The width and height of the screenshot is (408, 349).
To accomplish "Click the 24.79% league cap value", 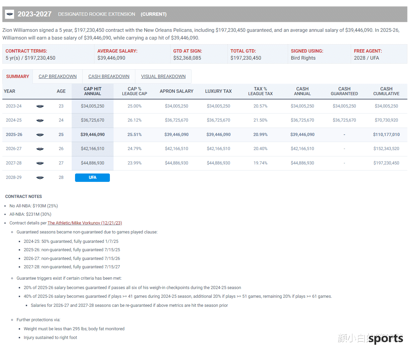I will click(135, 149).
